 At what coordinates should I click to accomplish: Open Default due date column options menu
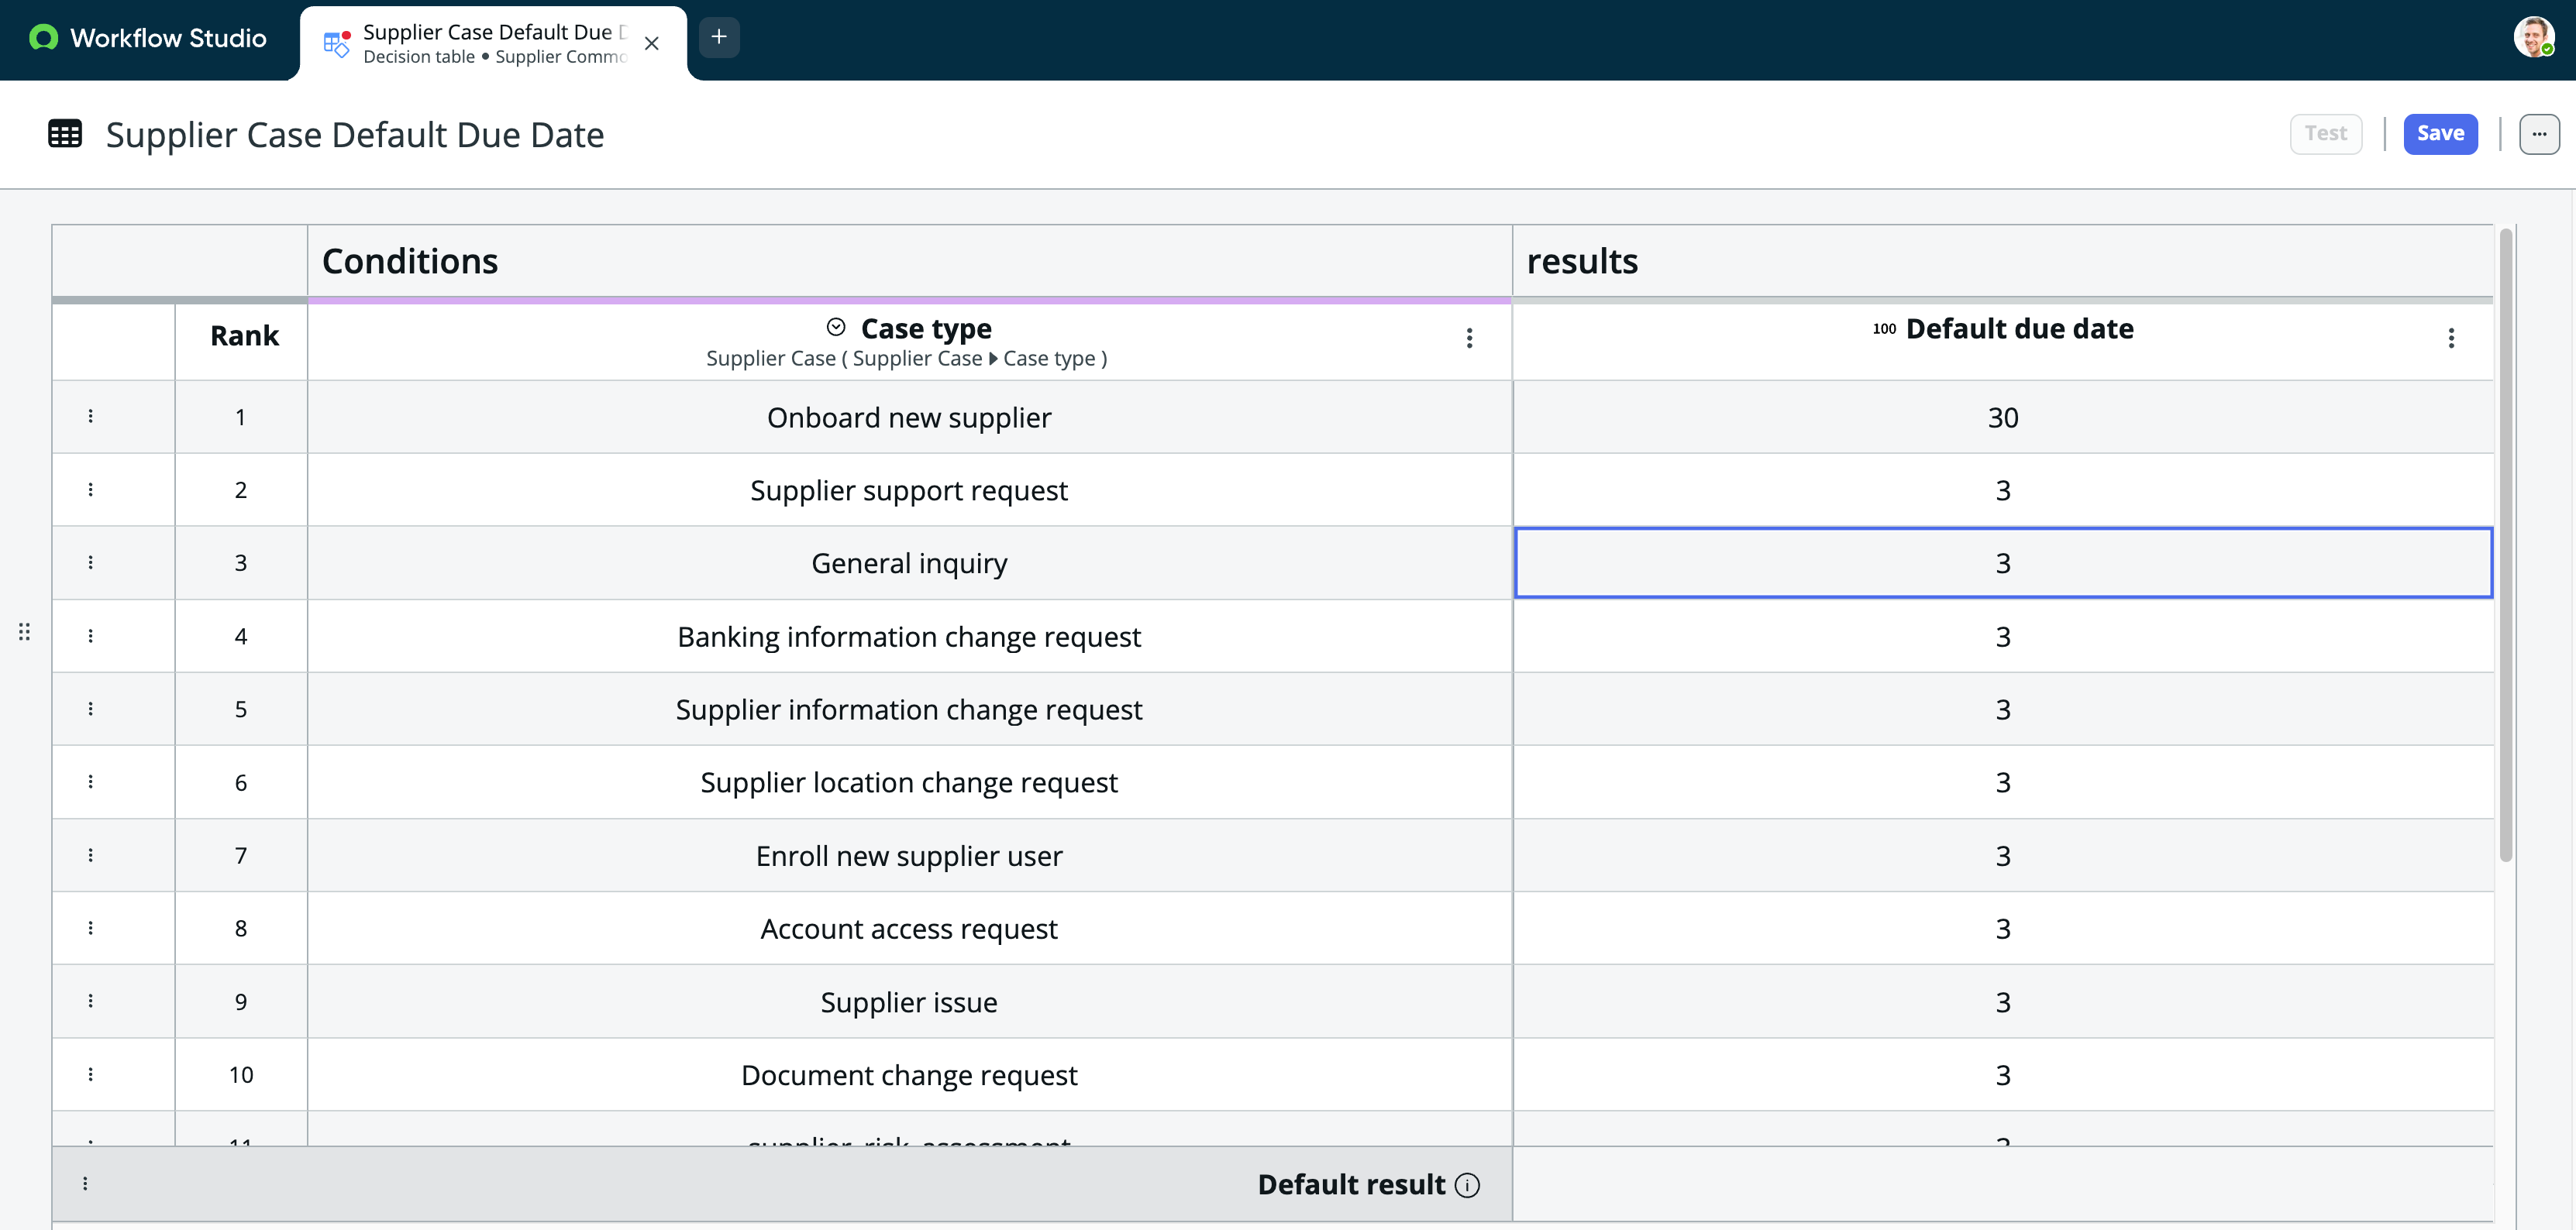point(2451,338)
